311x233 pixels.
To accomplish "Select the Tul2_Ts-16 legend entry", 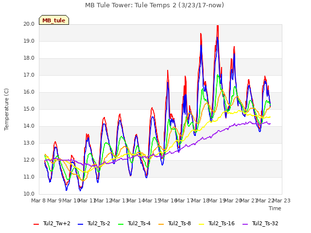I will pos(217,223).
